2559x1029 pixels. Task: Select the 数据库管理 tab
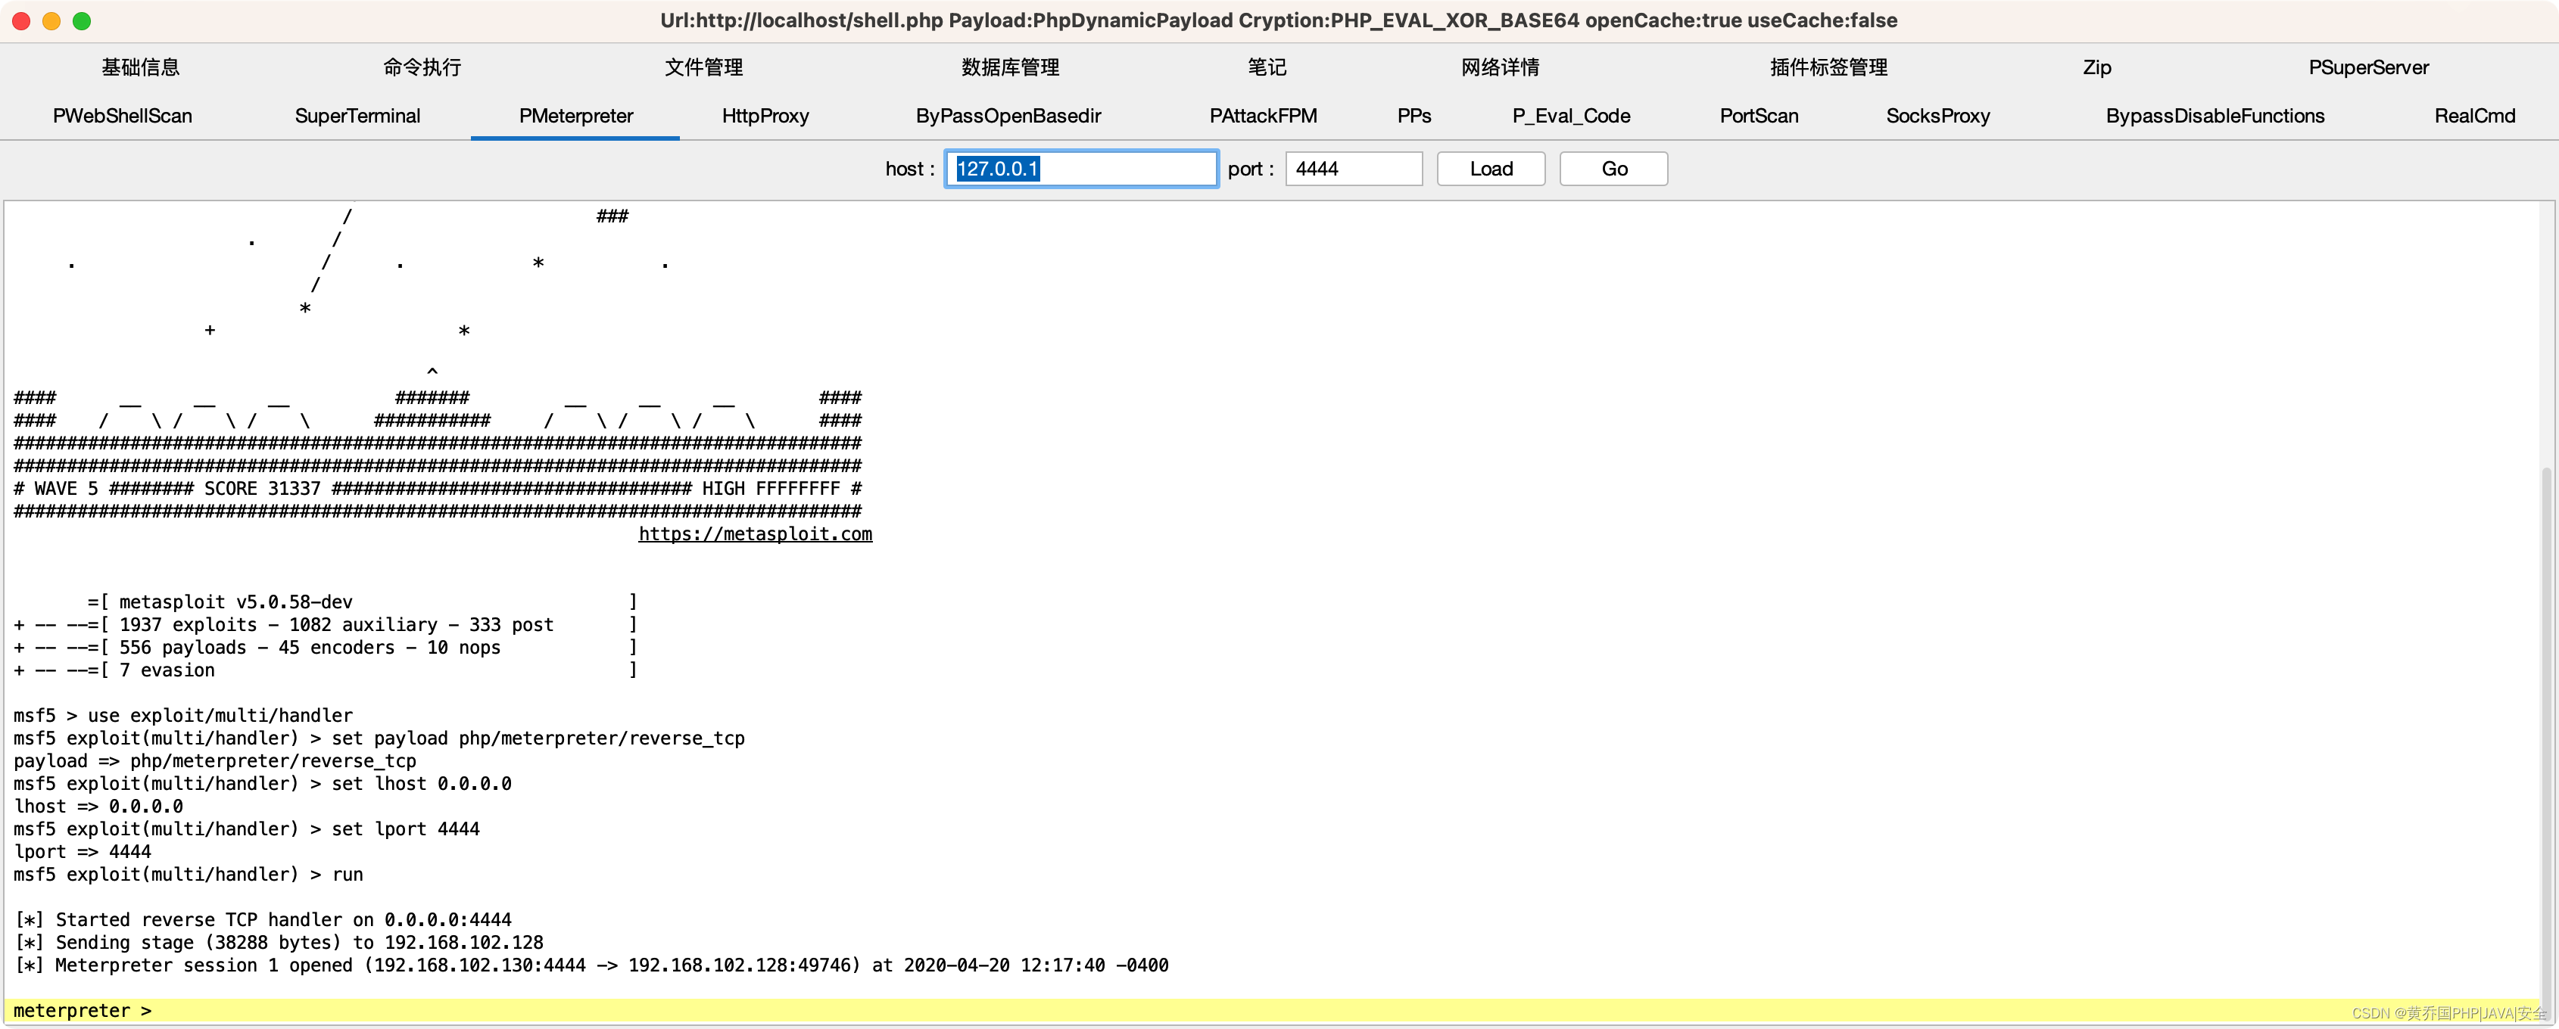pos(1010,67)
